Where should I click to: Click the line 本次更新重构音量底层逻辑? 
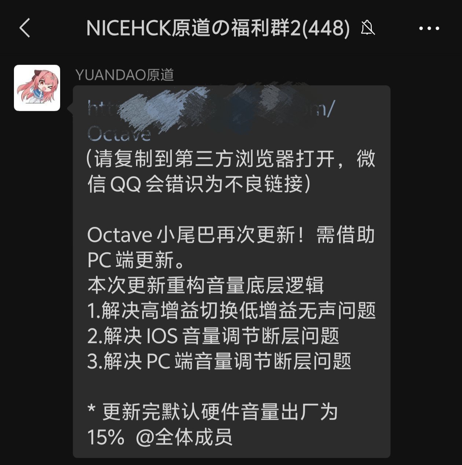[x=206, y=285]
